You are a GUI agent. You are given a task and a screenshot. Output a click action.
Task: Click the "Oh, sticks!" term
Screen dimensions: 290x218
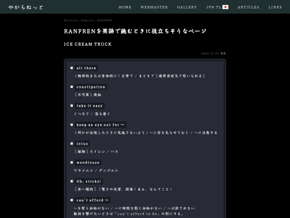pos(89,181)
